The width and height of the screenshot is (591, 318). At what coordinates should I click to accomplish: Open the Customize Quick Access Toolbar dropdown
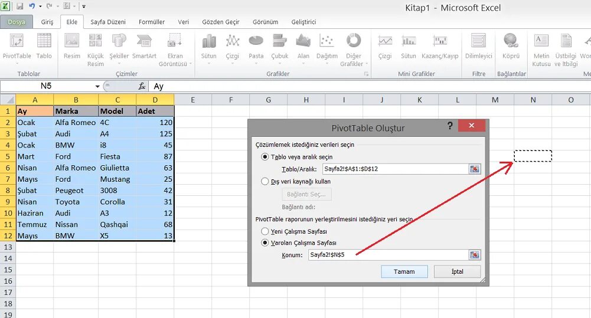pos(84,6)
